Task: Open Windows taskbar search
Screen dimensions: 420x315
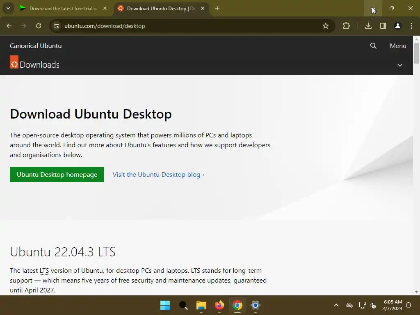Action: pos(183,305)
